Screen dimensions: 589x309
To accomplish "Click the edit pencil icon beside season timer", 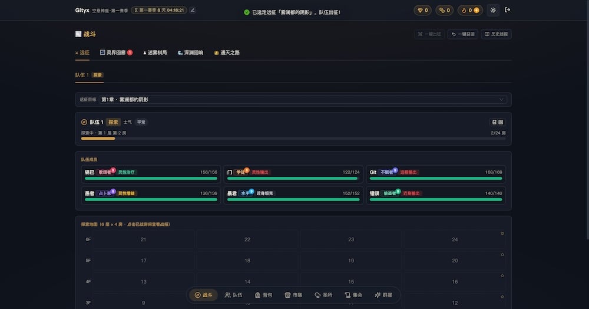I will pos(193,10).
